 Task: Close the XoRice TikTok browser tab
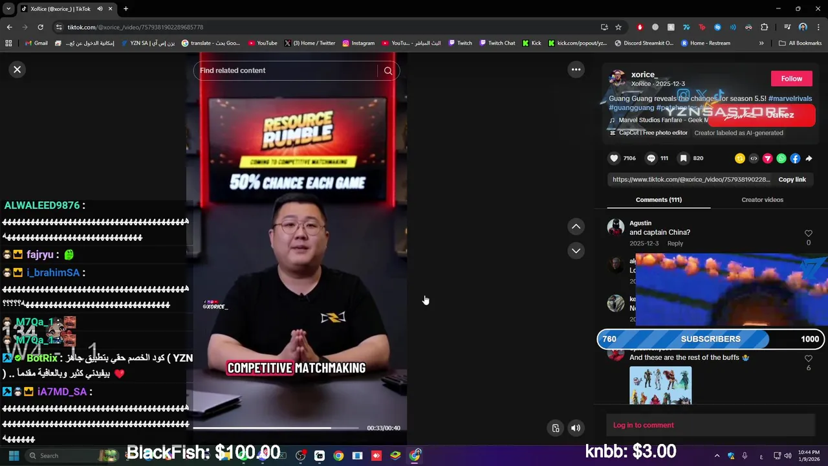click(x=111, y=8)
